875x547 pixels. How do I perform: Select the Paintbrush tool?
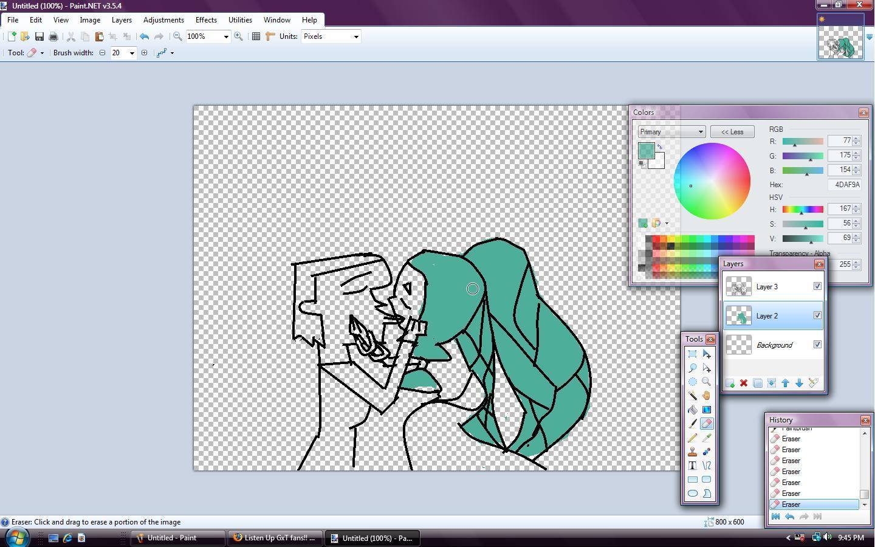point(693,424)
